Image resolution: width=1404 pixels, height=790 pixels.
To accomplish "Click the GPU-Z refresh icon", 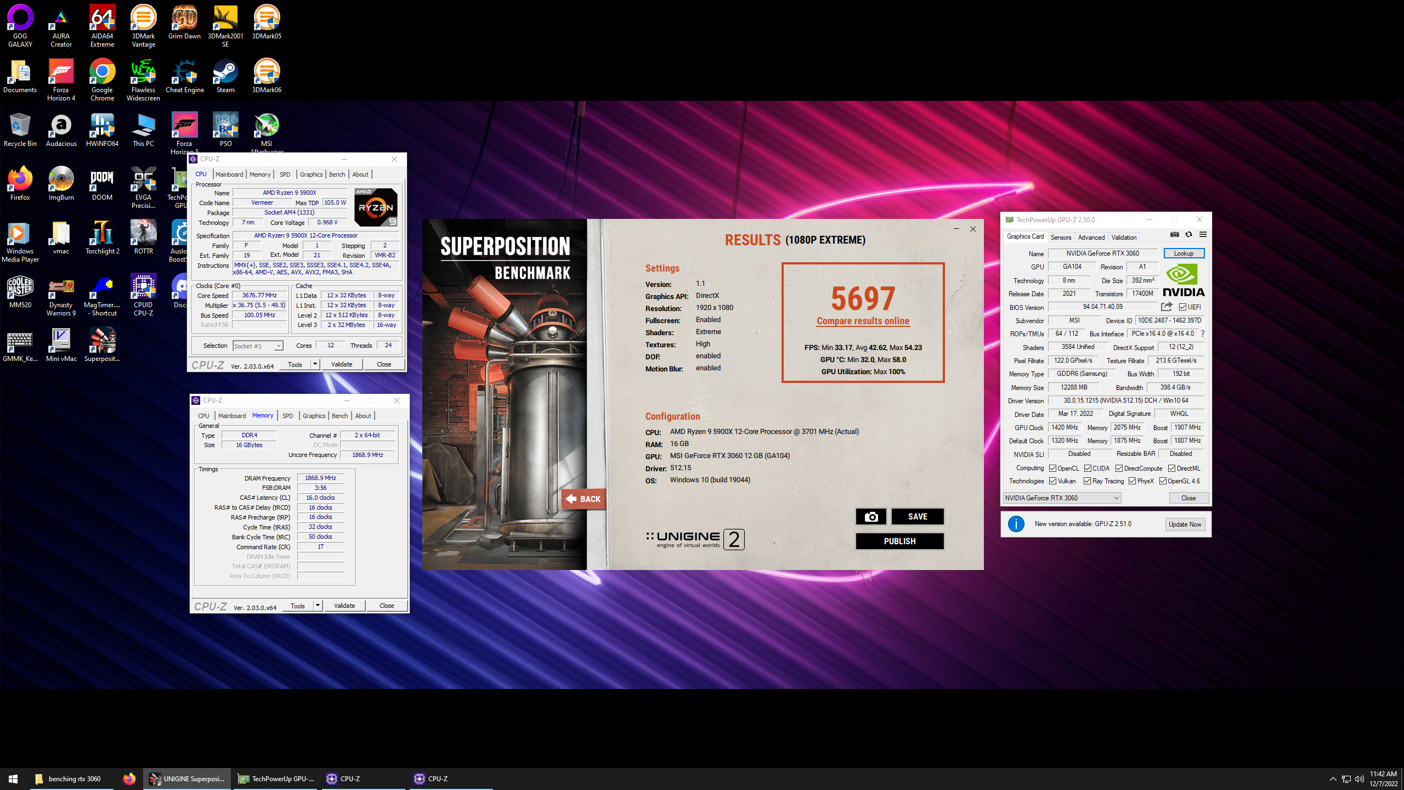I will 1188,235.
